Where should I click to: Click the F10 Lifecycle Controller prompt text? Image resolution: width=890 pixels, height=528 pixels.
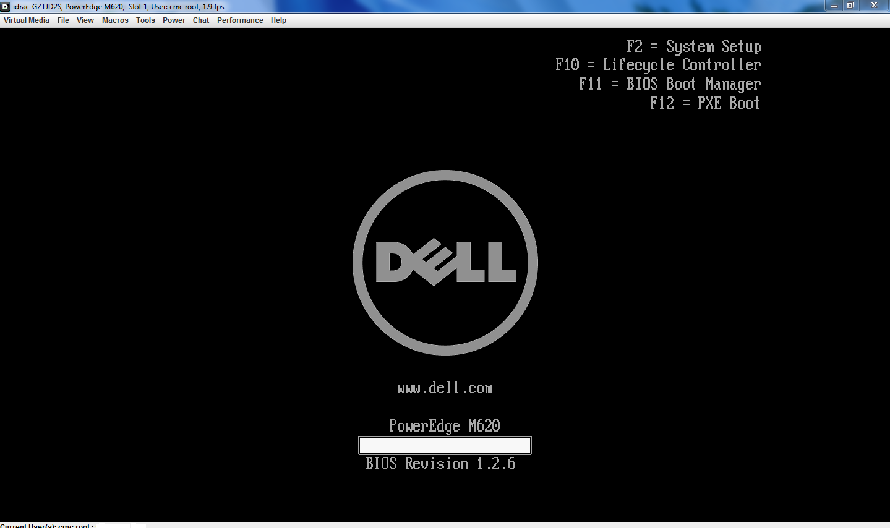657,65
